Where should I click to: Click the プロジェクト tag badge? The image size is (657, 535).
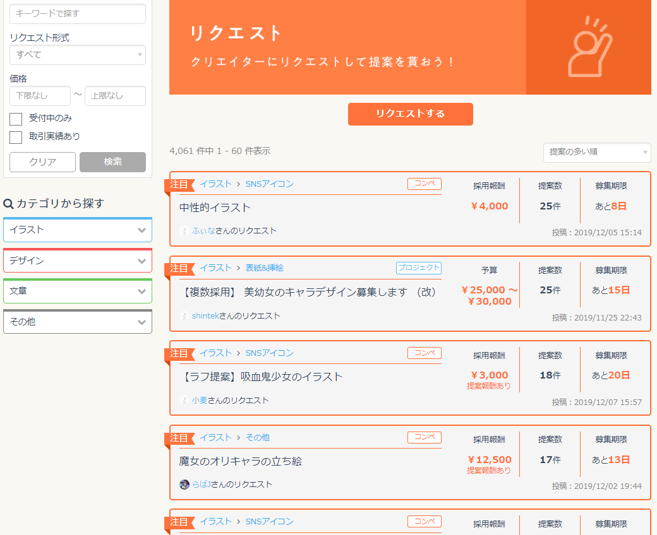[x=419, y=267]
